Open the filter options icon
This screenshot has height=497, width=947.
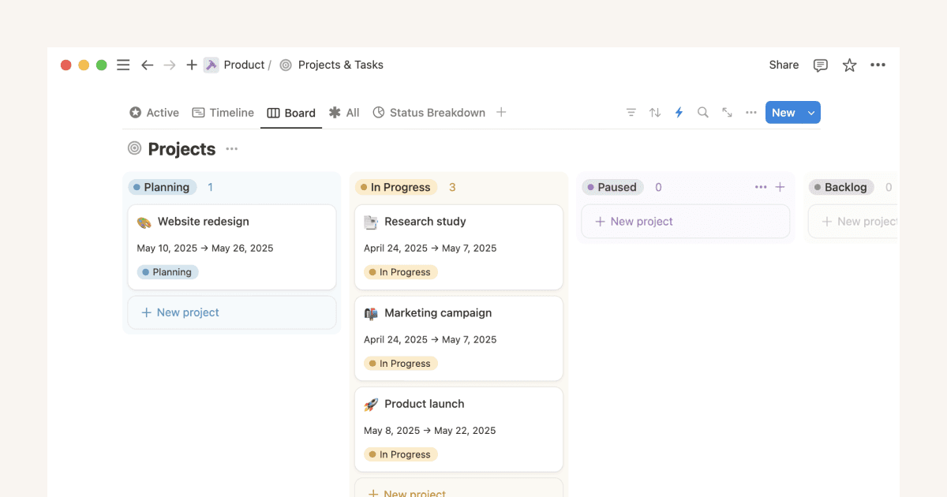click(x=631, y=112)
